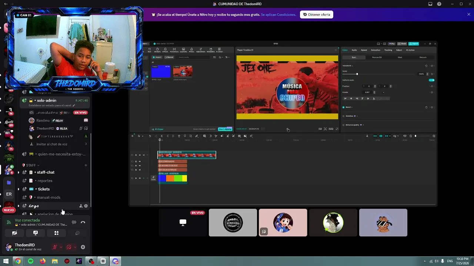
Task: Record a voiceover with microphone icon
Action: pos(367,136)
